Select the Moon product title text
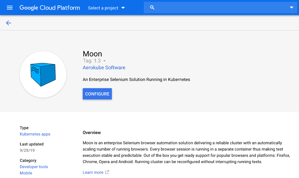The image size is (299, 178). click(92, 54)
